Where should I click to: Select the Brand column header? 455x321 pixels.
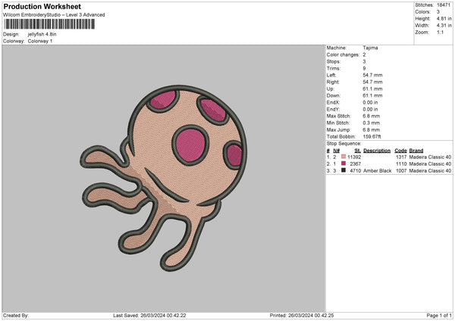[x=416, y=150]
